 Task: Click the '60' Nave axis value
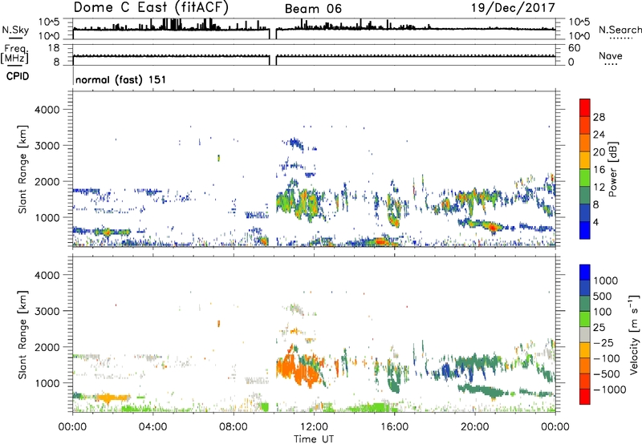[x=574, y=48]
